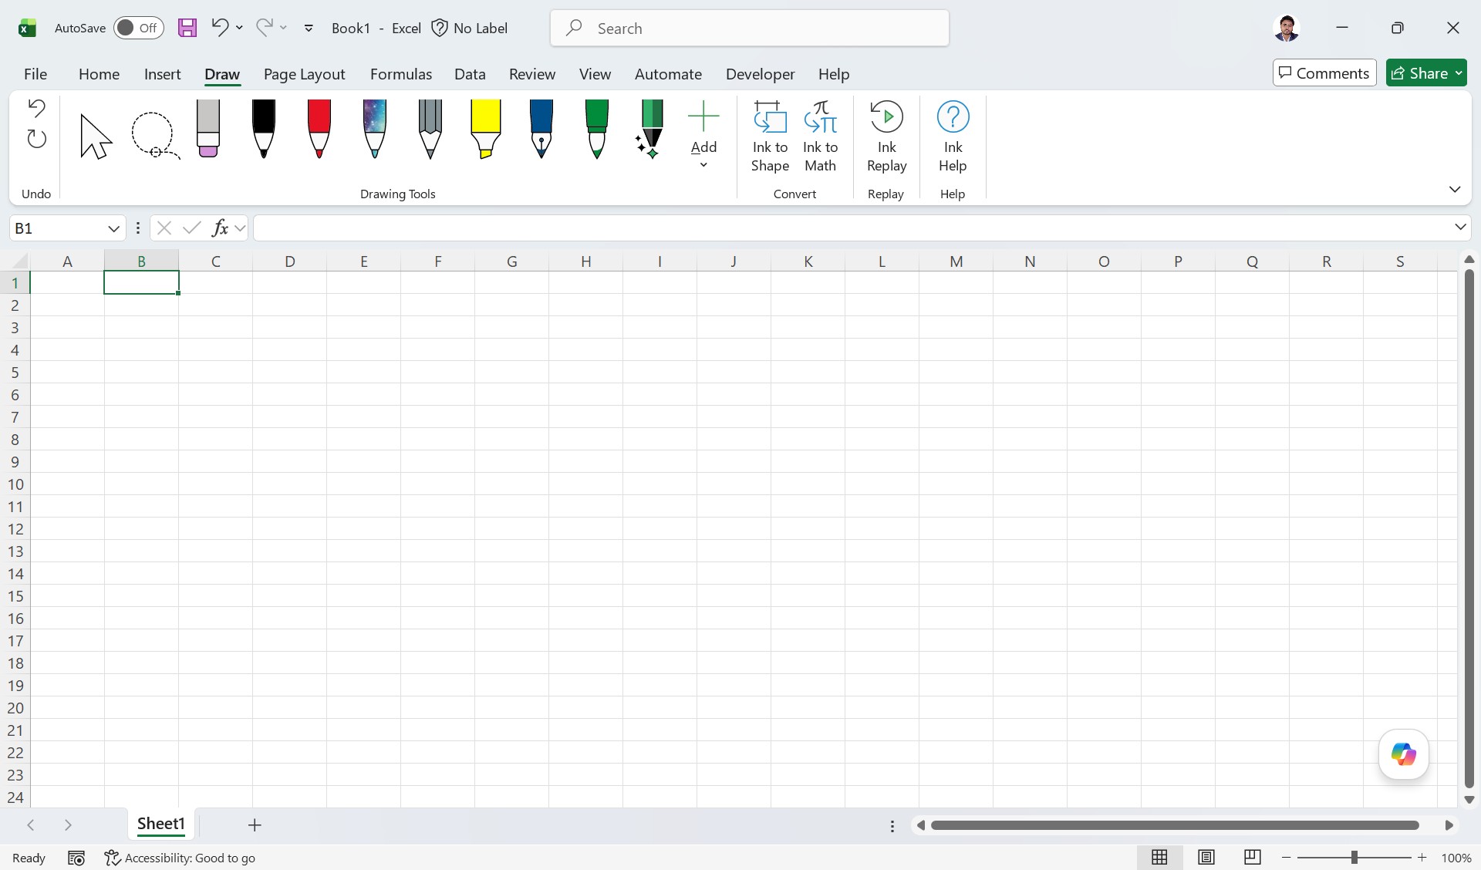Open the No Label sensitivity button
The width and height of the screenshot is (1481, 870).
(x=469, y=28)
